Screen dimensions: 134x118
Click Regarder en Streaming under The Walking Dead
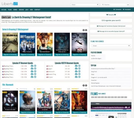pyautogui.click(x=10, y=55)
